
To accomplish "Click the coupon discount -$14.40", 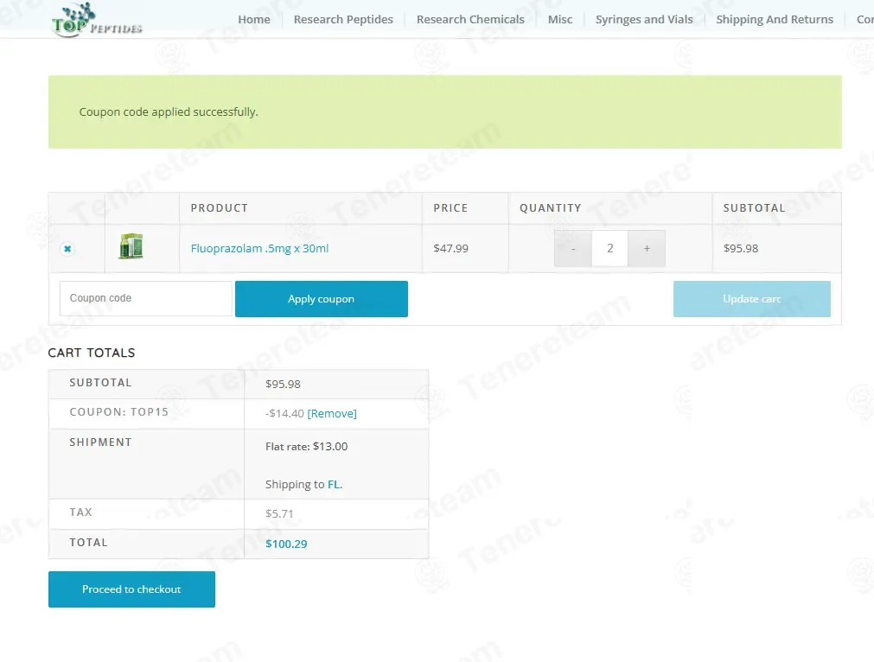I will (284, 413).
